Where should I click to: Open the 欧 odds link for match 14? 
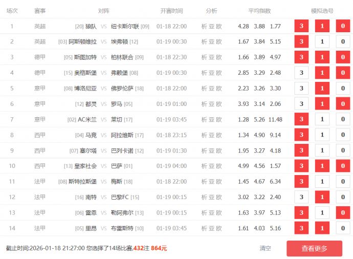tap(219, 228)
